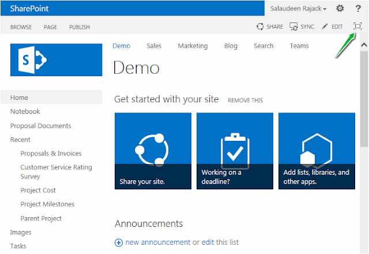Click the SharePoint brand text
The width and height of the screenshot is (369, 254).
click(29, 9)
